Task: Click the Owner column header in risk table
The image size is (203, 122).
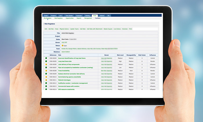Action: 106,55
